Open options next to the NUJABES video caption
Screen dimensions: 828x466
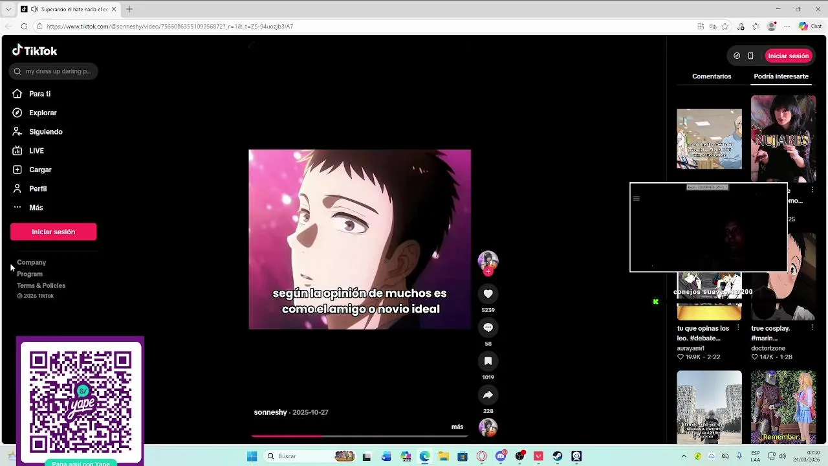[812, 190]
